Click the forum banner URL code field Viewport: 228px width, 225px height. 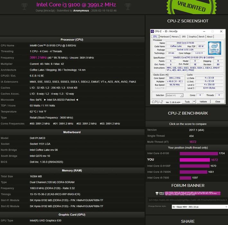click(187, 200)
